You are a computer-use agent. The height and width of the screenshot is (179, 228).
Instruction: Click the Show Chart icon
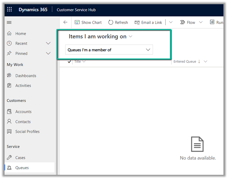pos(77,22)
